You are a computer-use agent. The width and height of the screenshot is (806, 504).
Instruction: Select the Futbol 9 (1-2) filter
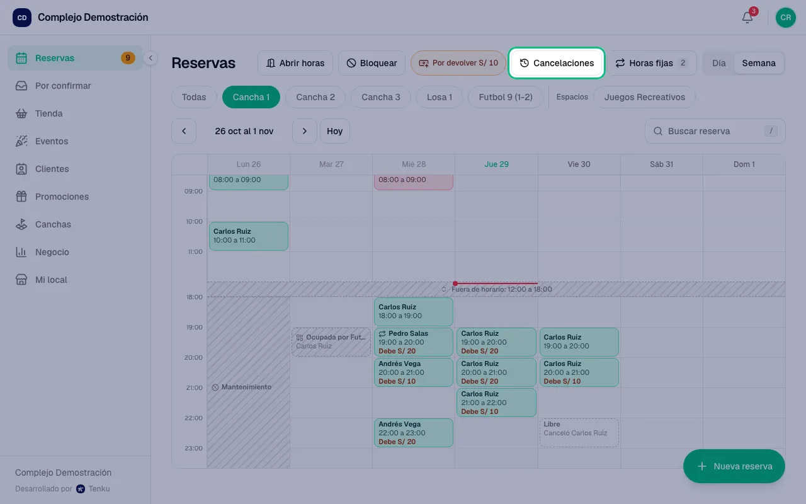(506, 97)
